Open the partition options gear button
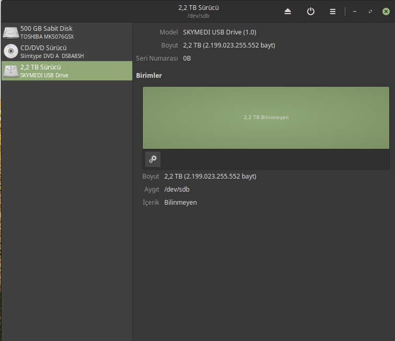The image size is (395, 341). [x=153, y=159]
